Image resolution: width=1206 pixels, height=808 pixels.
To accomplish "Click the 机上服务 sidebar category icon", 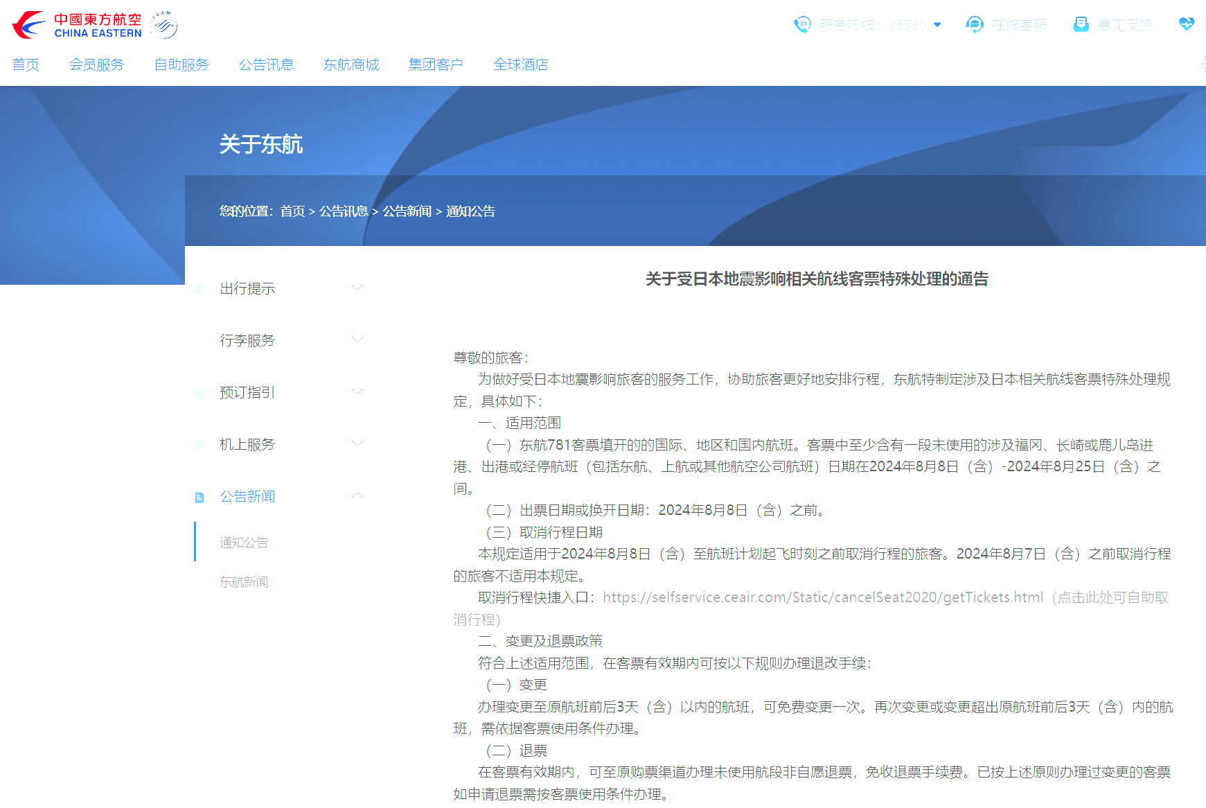I will (199, 444).
